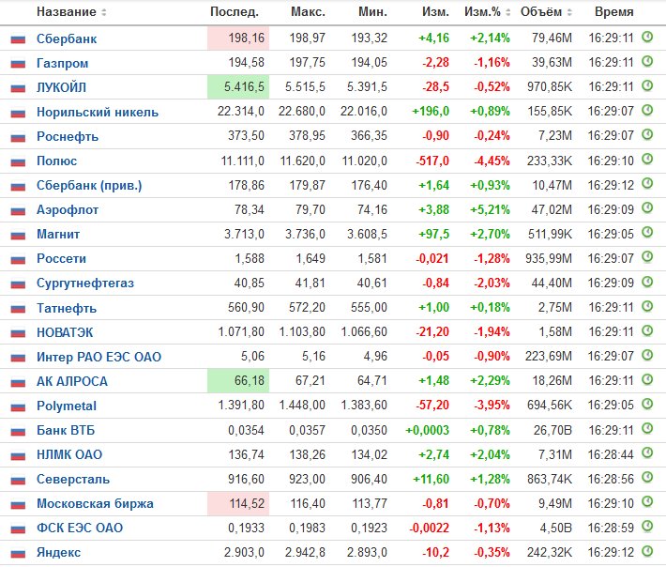Click the Russian flag icon beside ЛУКОЙЛ

[18, 88]
